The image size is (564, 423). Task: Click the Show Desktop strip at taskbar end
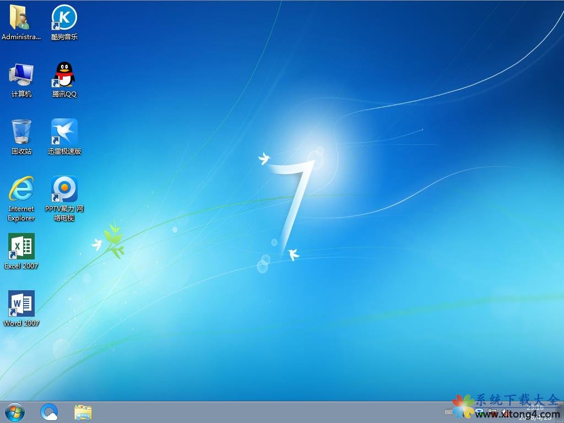pyautogui.click(x=561, y=412)
